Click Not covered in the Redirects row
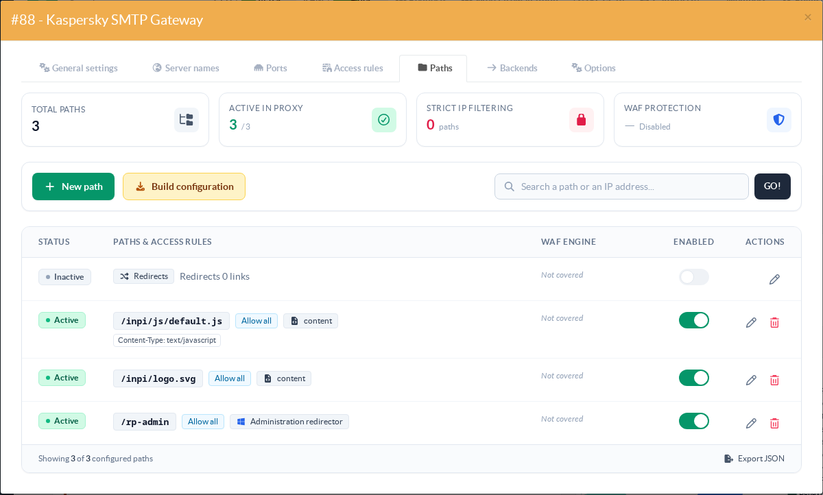 coord(562,275)
